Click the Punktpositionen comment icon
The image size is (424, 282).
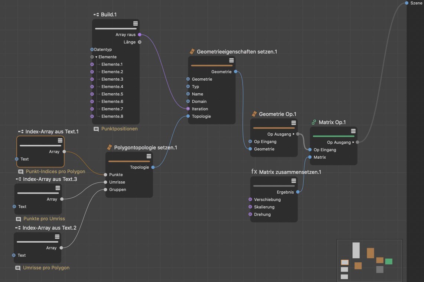tap(96, 129)
